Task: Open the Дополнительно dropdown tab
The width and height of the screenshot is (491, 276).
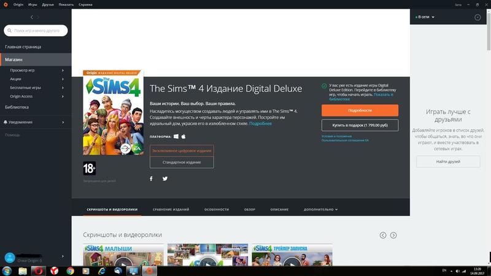Action: 320,209
